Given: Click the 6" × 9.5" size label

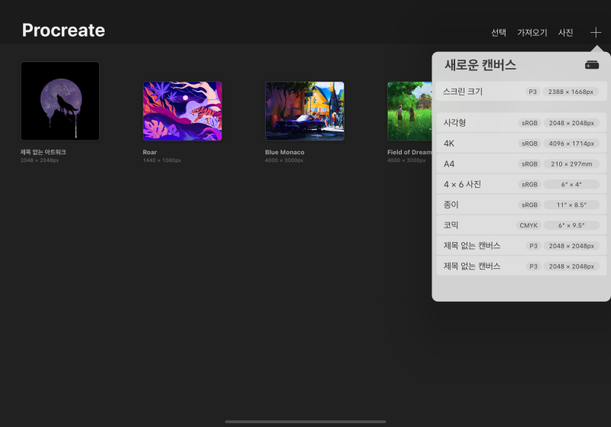Looking at the screenshot, I should tap(571, 225).
